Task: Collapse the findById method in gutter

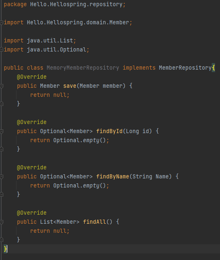Action: coord(2,131)
